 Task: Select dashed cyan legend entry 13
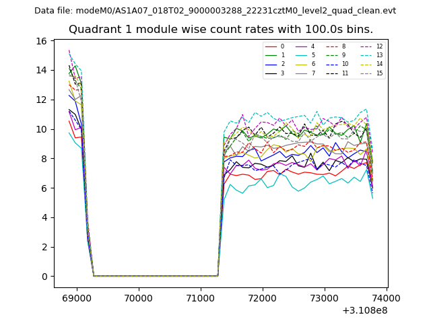pyautogui.click(x=369, y=55)
